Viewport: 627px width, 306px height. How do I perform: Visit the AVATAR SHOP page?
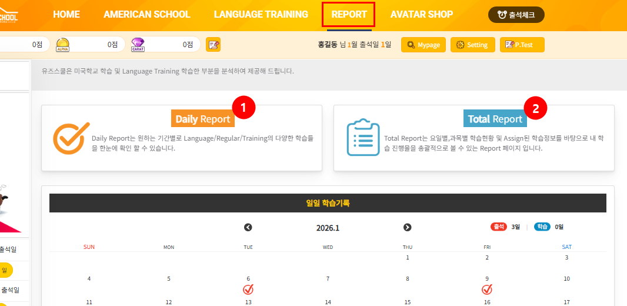422,15
